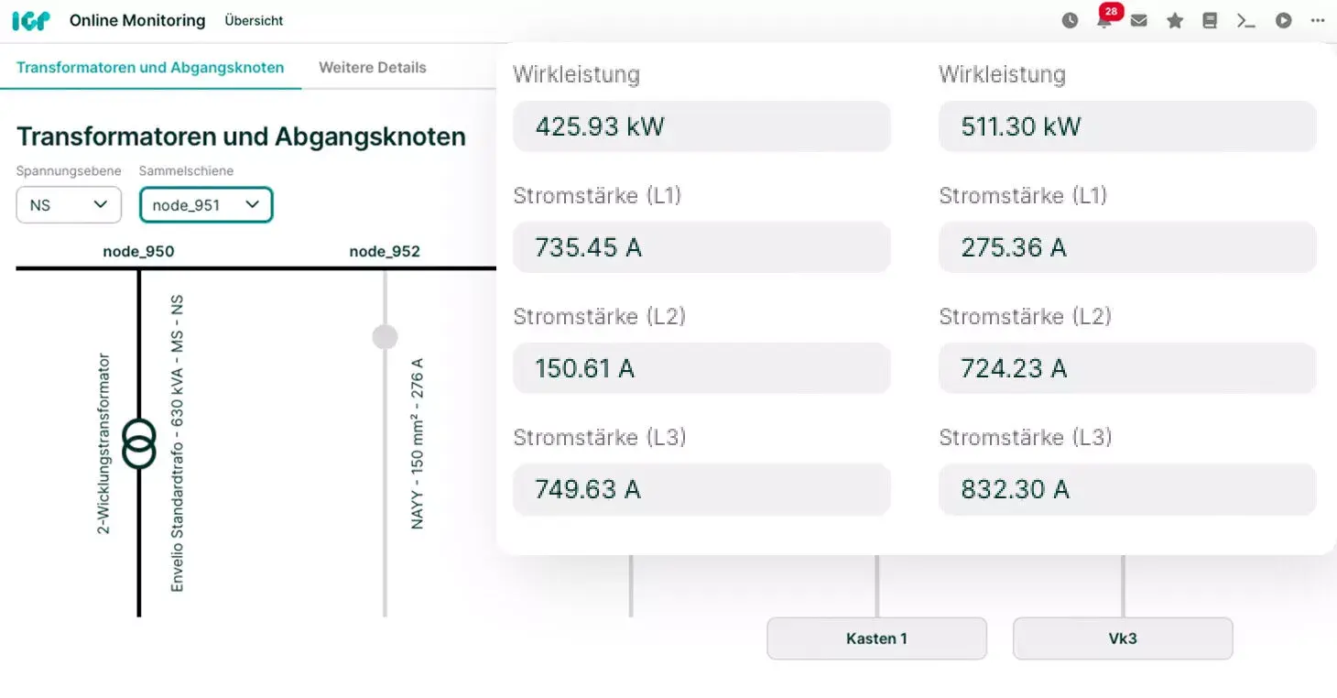Select the 724.23 A current value
This screenshot has height=698, width=1337.
[x=1127, y=368]
